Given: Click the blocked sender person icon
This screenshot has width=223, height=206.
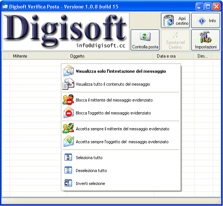Looking at the screenshot, I should (x=69, y=100).
